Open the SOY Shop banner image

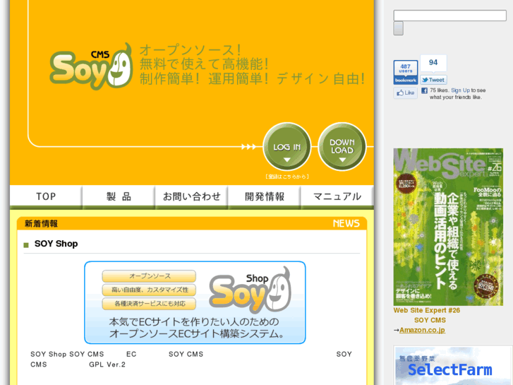pos(195,302)
